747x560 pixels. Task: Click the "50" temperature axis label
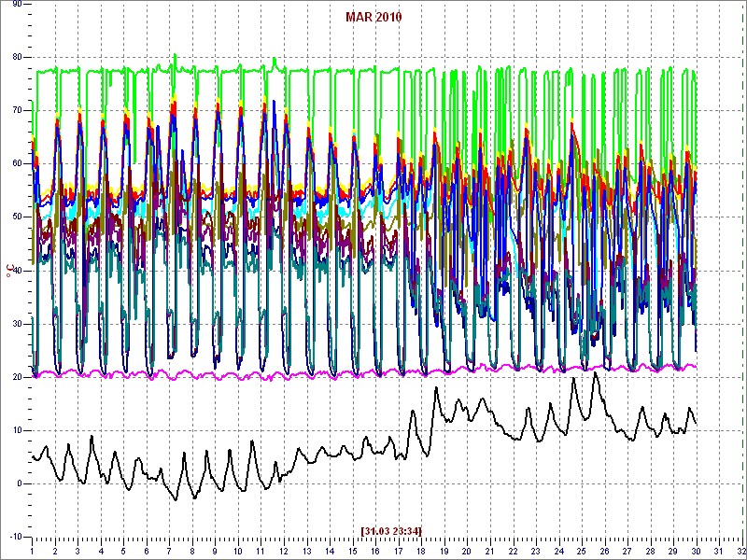[17, 217]
